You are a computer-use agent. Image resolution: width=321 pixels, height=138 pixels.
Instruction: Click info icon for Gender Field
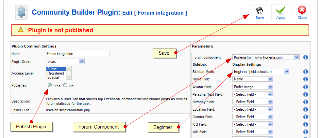(x=306, y=117)
